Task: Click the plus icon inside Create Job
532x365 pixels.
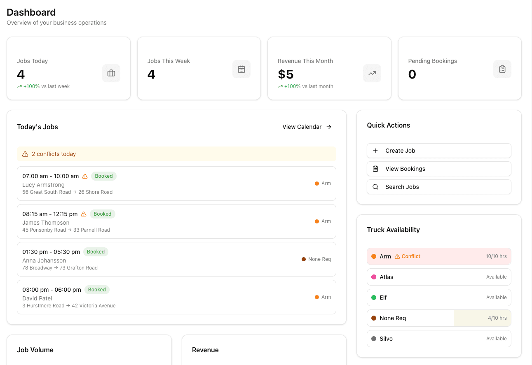Action: (375, 151)
